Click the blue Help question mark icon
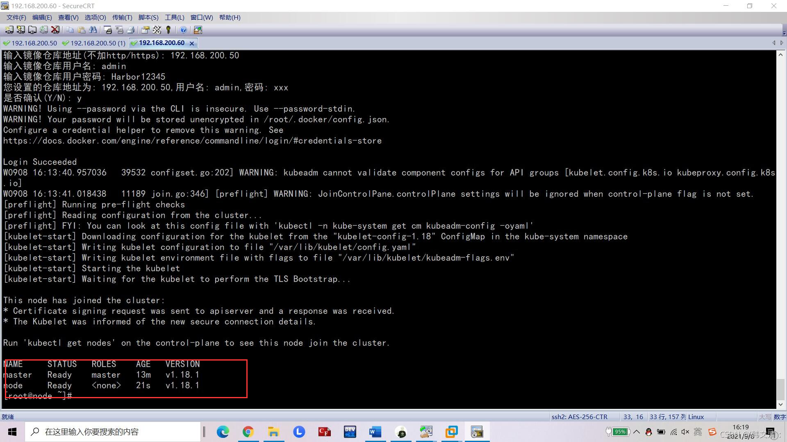The width and height of the screenshot is (787, 442). point(183,30)
